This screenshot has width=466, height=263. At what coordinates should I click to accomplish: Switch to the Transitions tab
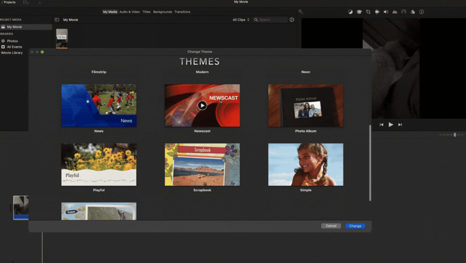click(182, 12)
